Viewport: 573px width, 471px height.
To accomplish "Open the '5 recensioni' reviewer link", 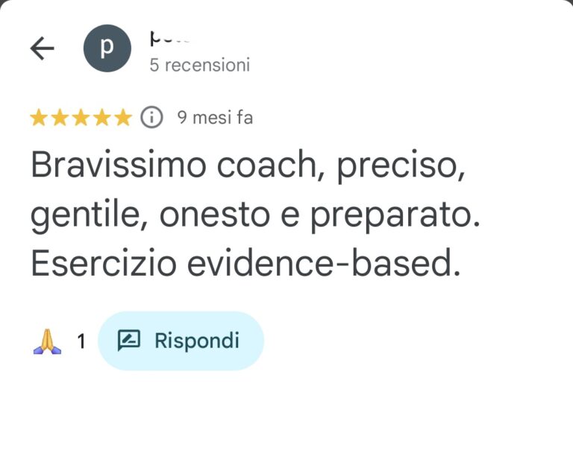I will [199, 65].
